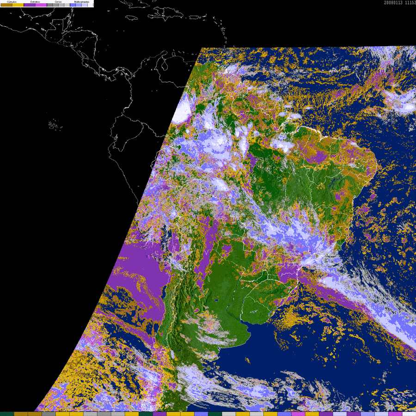This screenshot has width=416, height=416.
Task: Click the image timestamp '20080113 1115Z'
Action: pyautogui.click(x=400, y=2)
